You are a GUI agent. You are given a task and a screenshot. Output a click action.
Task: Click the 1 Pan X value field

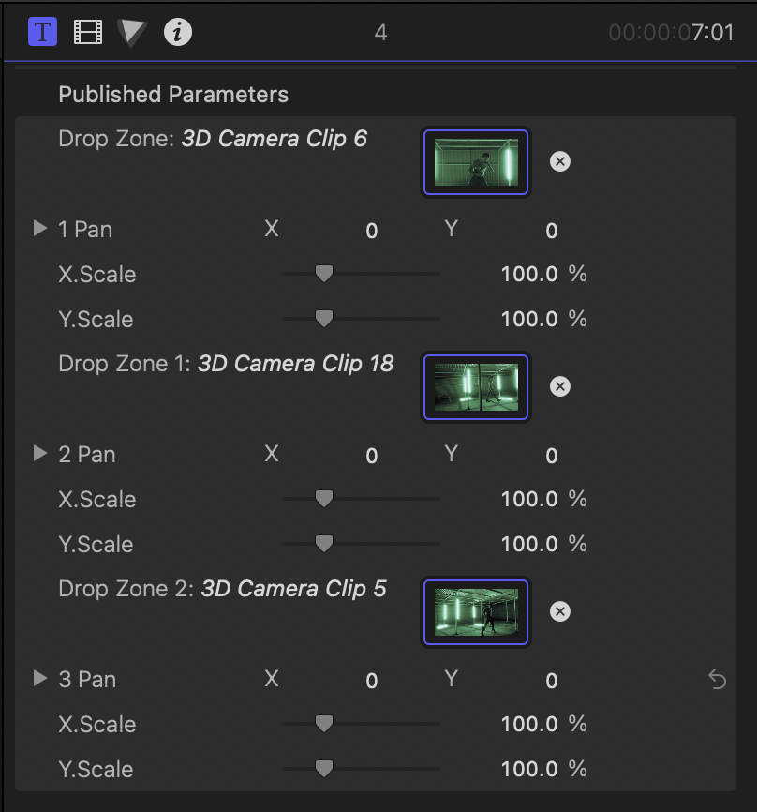point(372,231)
